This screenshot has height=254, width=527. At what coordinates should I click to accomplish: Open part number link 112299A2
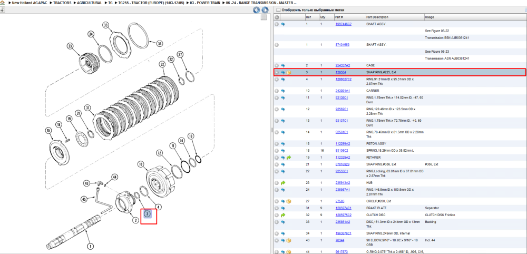tap(343, 144)
